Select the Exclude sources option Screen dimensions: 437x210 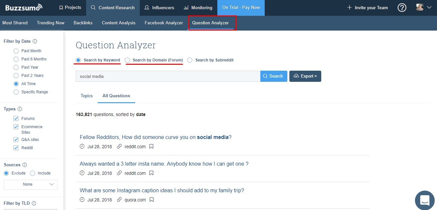pyautogui.click(x=6, y=173)
